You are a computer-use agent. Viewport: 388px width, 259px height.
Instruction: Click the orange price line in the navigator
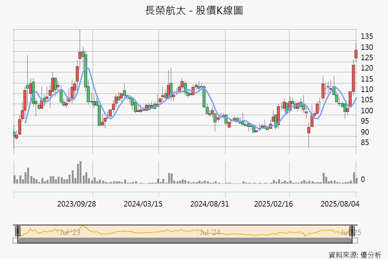(x=185, y=232)
